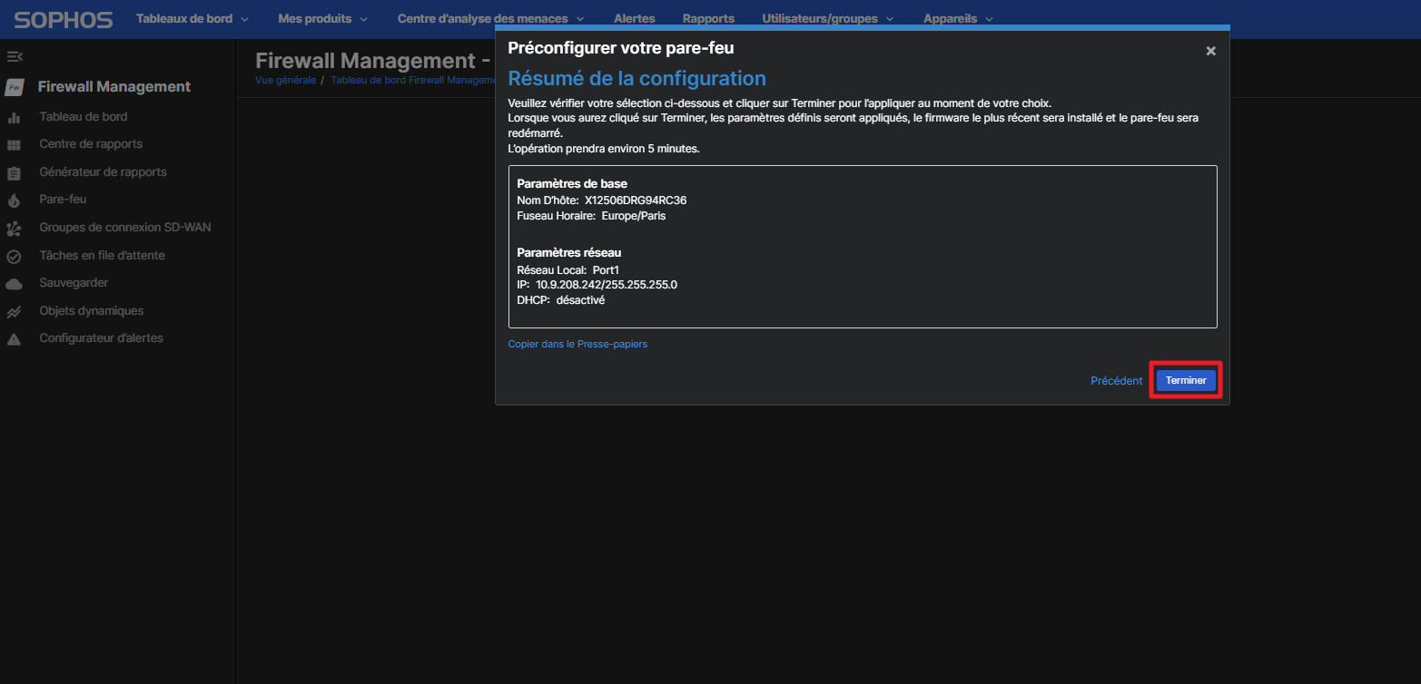Open Centre de rapports in sidebar
Image resolution: width=1421 pixels, height=684 pixels.
(x=91, y=143)
